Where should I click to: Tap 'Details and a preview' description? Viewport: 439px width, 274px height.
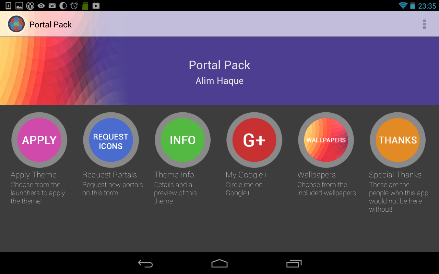(175, 193)
